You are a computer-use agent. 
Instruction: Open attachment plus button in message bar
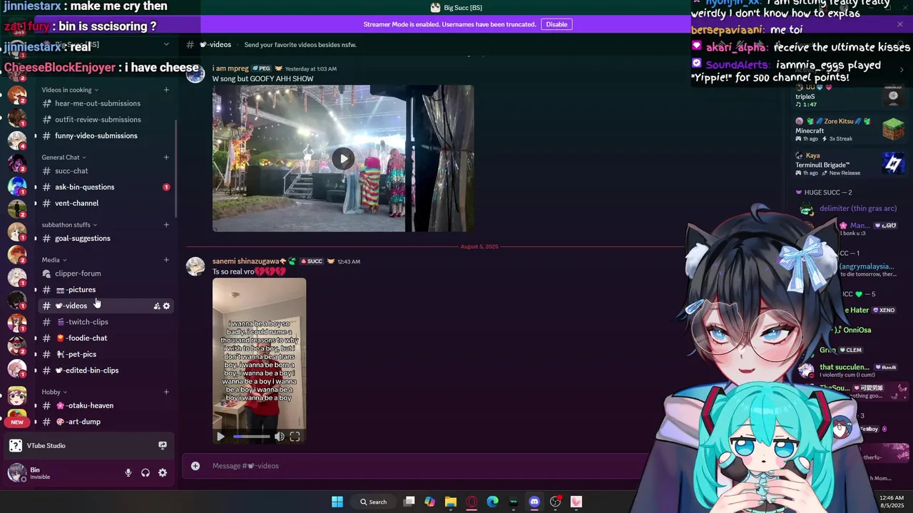195,466
